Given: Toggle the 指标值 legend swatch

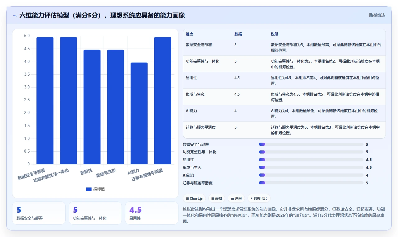Looking at the screenshot, I should [89, 189].
